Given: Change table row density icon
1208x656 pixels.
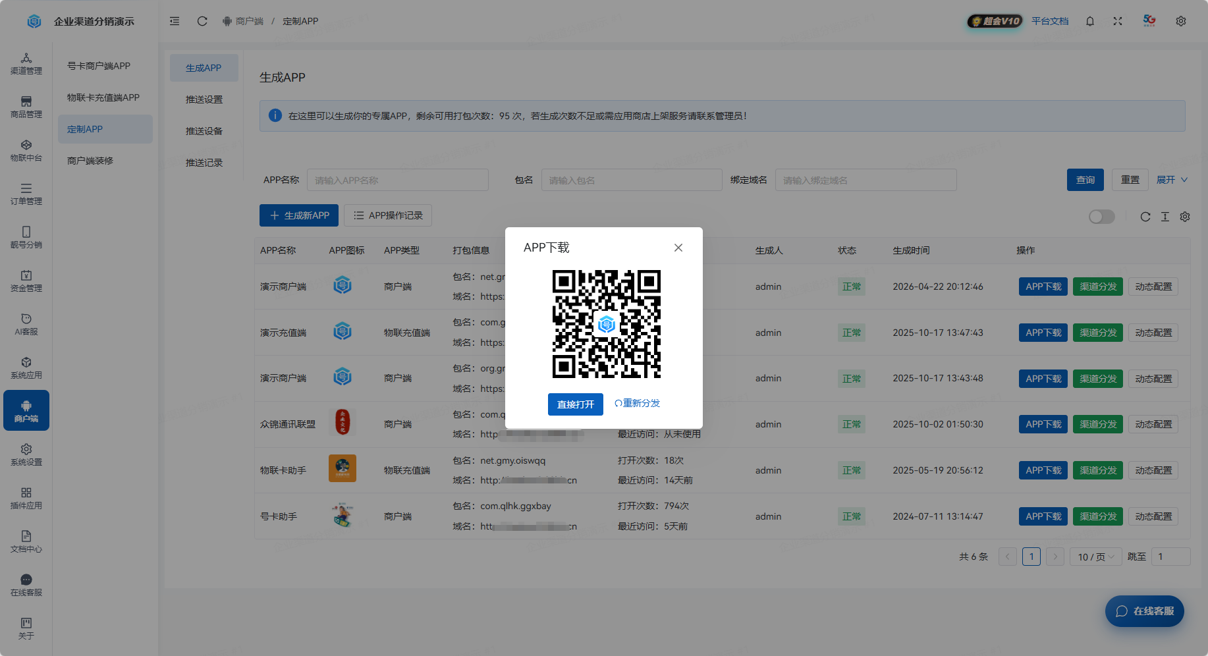Looking at the screenshot, I should tap(1165, 217).
